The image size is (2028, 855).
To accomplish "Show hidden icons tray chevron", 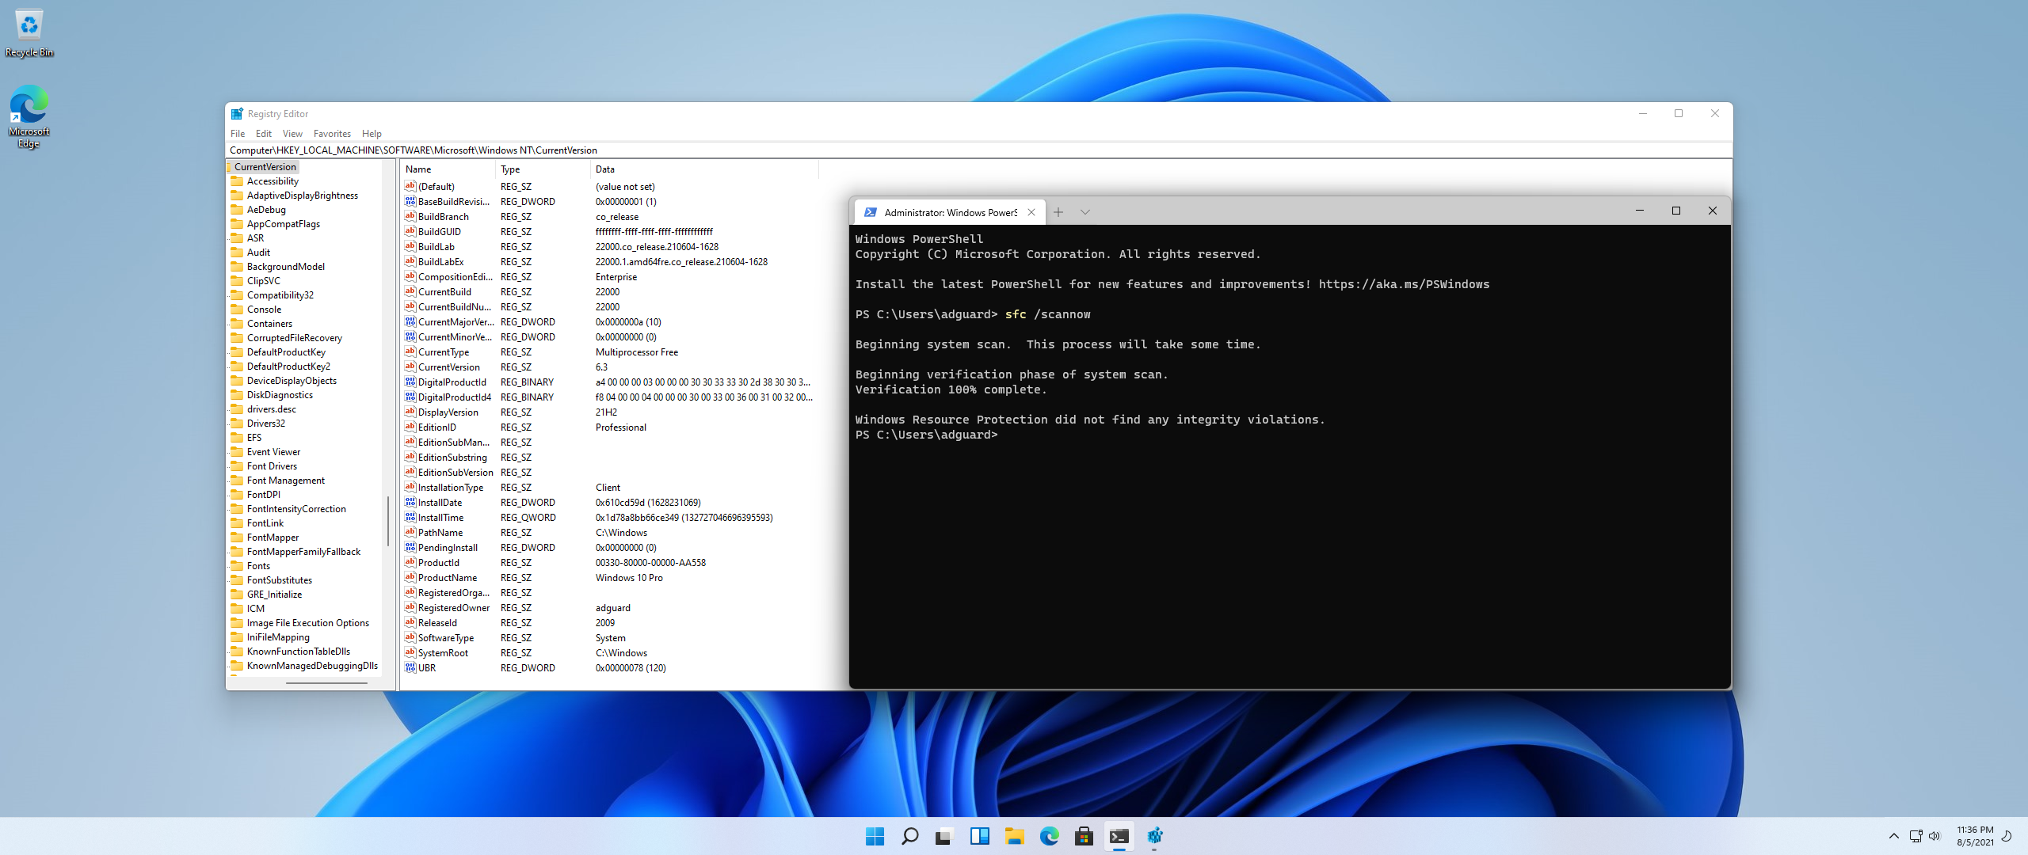I will pos(1893,836).
